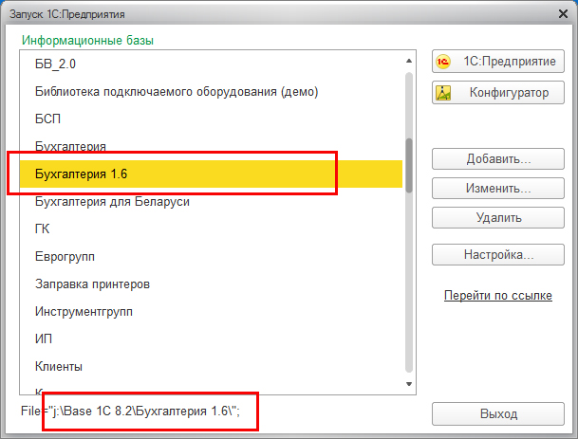Image resolution: width=578 pixels, height=439 pixels.
Task: Click the highlighted Бухгалтерия 1.6 entry
Action: coord(81,174)
